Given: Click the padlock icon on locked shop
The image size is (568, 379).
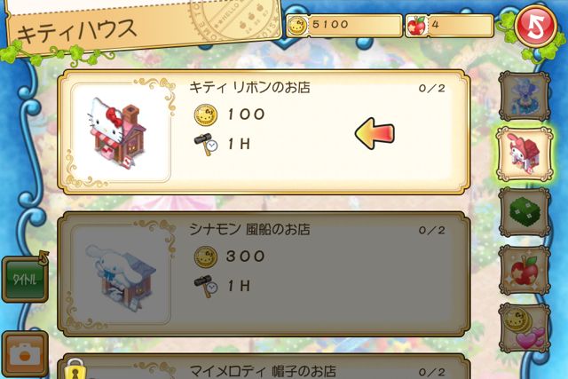Looking at the screenshot, I should tap(75, 369).
